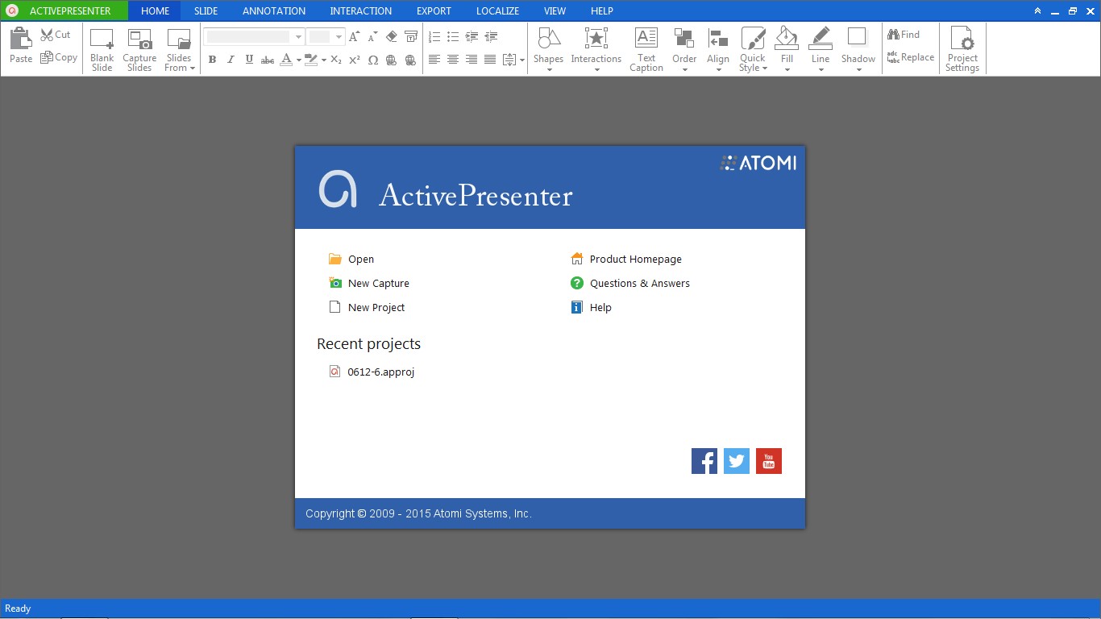Switch to the LOCALIZE ribbon tab
The width and height of the screenshot is (1101, 619).
(x=497, y=10)
